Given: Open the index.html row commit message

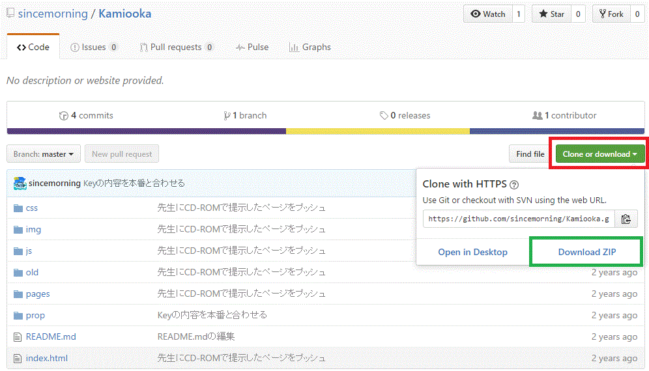Looking at the screenshot, I should pyautogui.click(x=241, y=358).
